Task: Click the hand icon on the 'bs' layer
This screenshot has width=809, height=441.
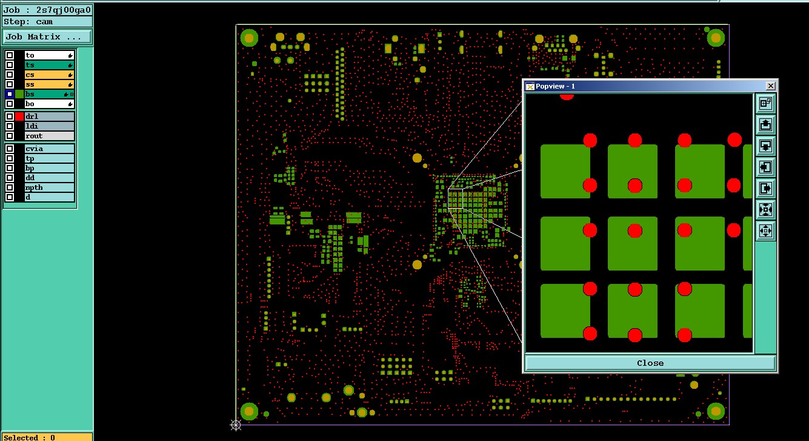Action: pos(67,94)
